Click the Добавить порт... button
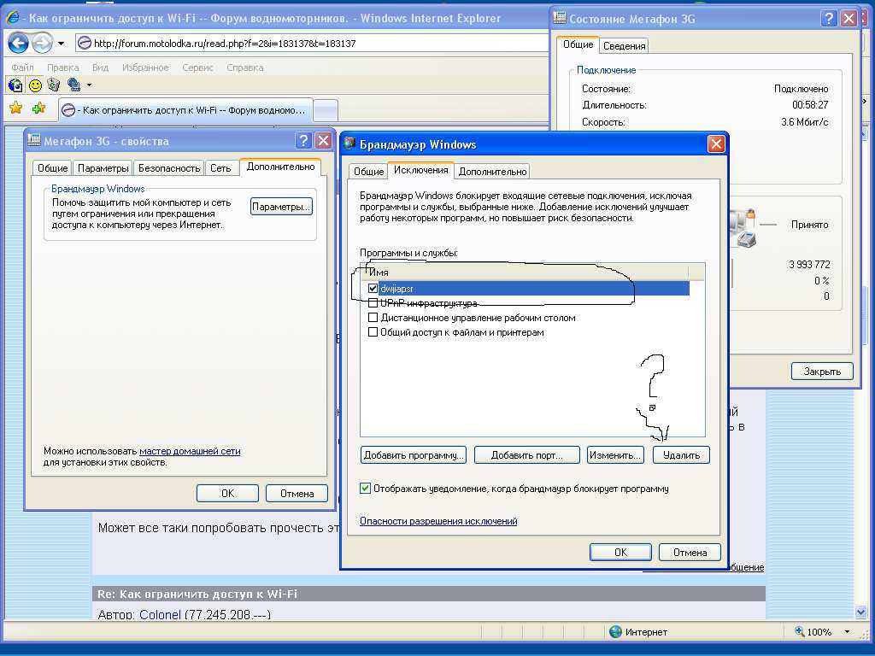This screenshot has height=656, width=875. coord(526,455)
